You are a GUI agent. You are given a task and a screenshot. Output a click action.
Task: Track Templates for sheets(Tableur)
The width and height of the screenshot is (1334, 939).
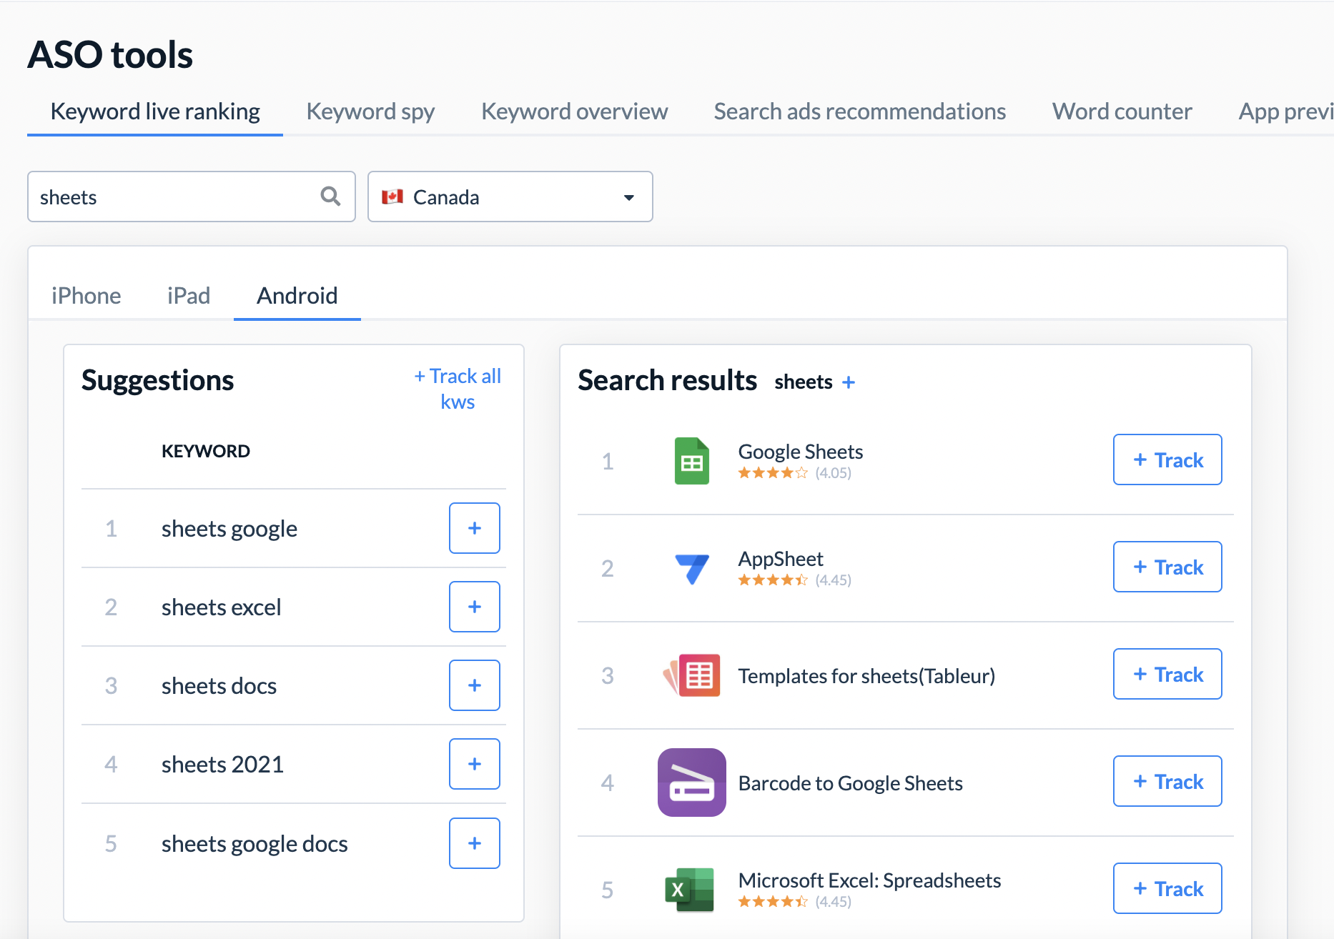point(1167,674)
